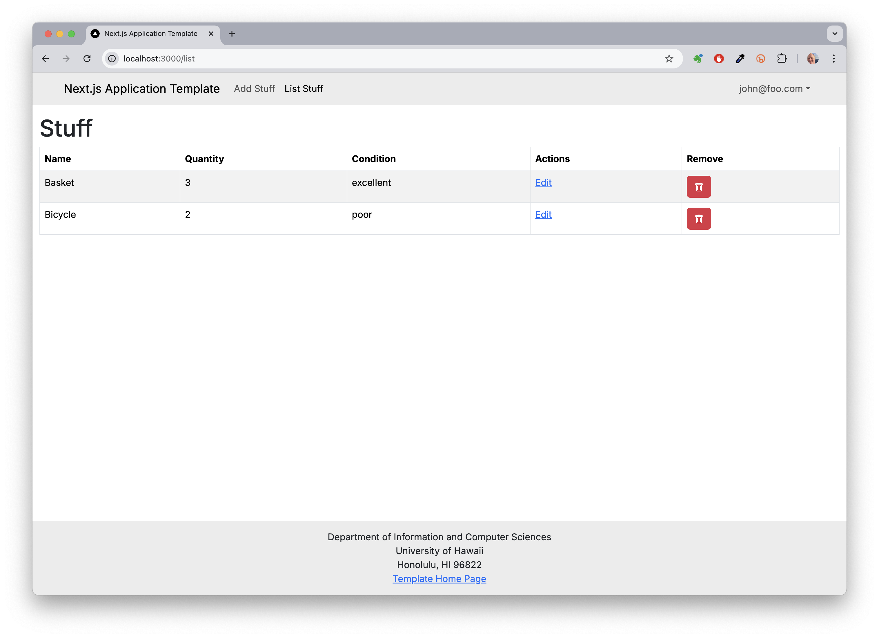Bookmark this page with the star icon
This screenshot has width=879, height=638.
coord(669,59)
